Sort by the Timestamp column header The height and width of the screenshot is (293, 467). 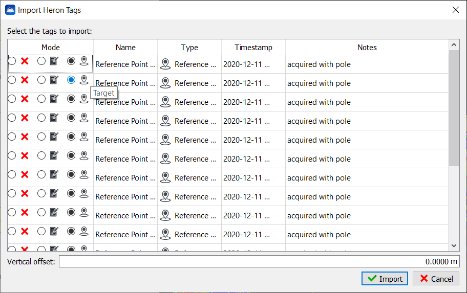click(253, 48)
